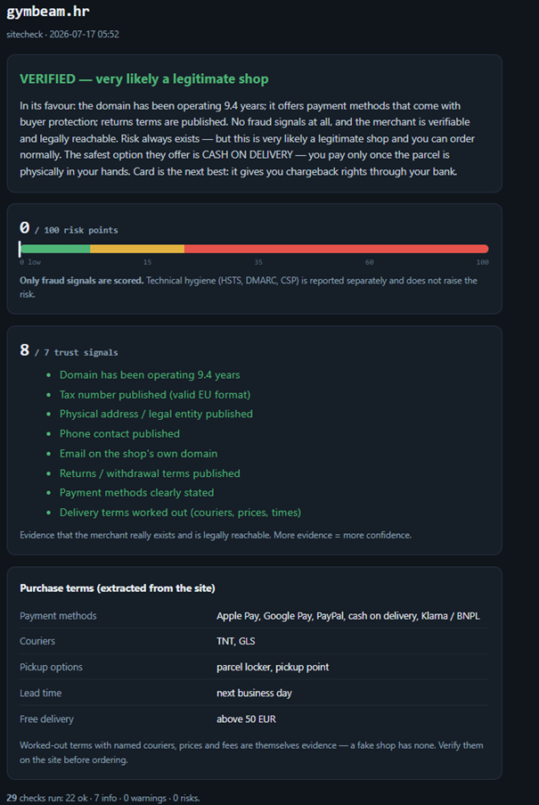
Task: Click the green low-risk segment of the bar
Action: [x=55, y=249]
